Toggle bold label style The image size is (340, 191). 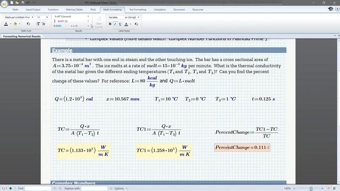coord(110,24)
